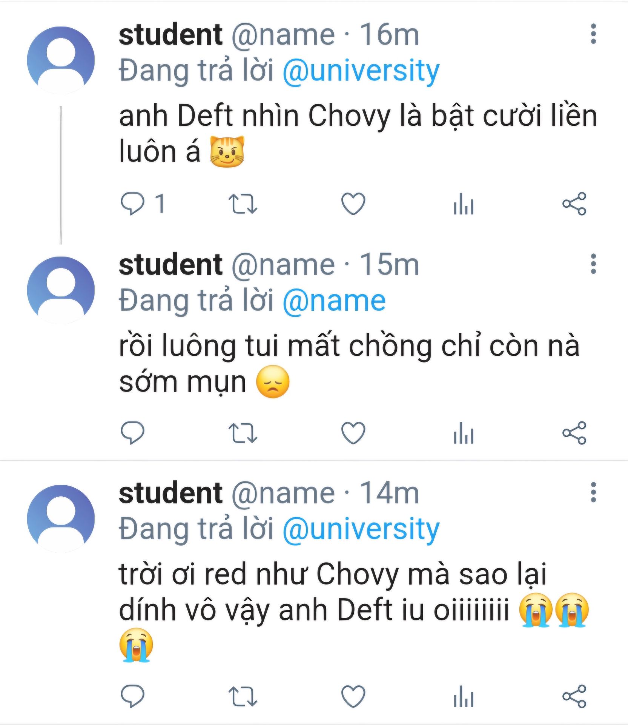View analytics for the 14m tweet
Viewport: 628px width, 725px height.
click(464, 696)
